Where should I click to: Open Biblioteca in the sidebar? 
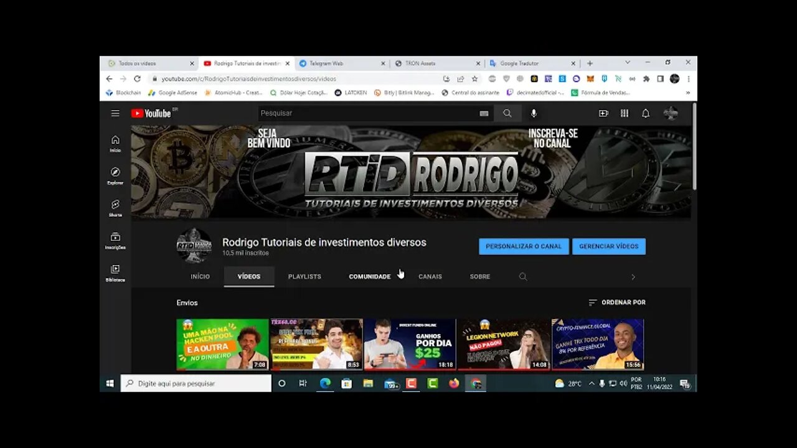[115, 273]
